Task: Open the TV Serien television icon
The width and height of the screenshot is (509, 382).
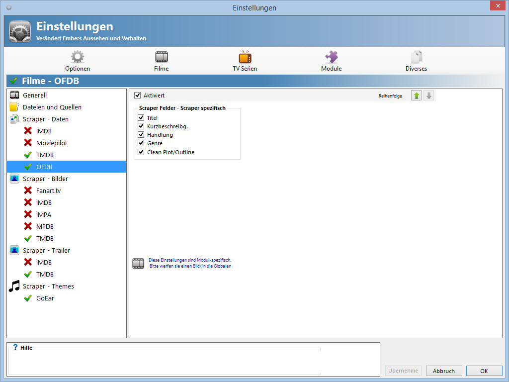Action: [245, 57]
